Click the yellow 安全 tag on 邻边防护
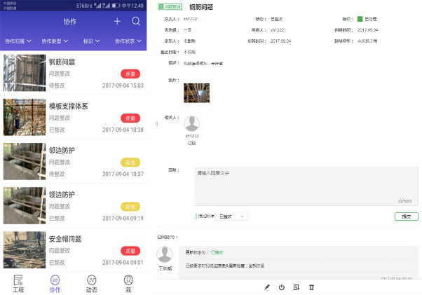Image resolution: width=422 pixels, height=295 pixels. coord(130,163)
